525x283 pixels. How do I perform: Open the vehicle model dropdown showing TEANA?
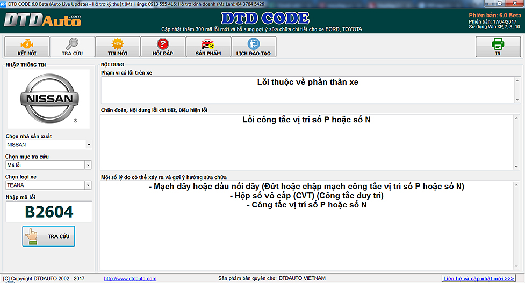click(48, 185)
